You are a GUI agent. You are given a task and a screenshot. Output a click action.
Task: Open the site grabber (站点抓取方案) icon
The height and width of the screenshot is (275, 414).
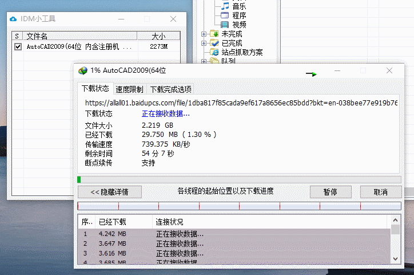click(x=214, y=52)
